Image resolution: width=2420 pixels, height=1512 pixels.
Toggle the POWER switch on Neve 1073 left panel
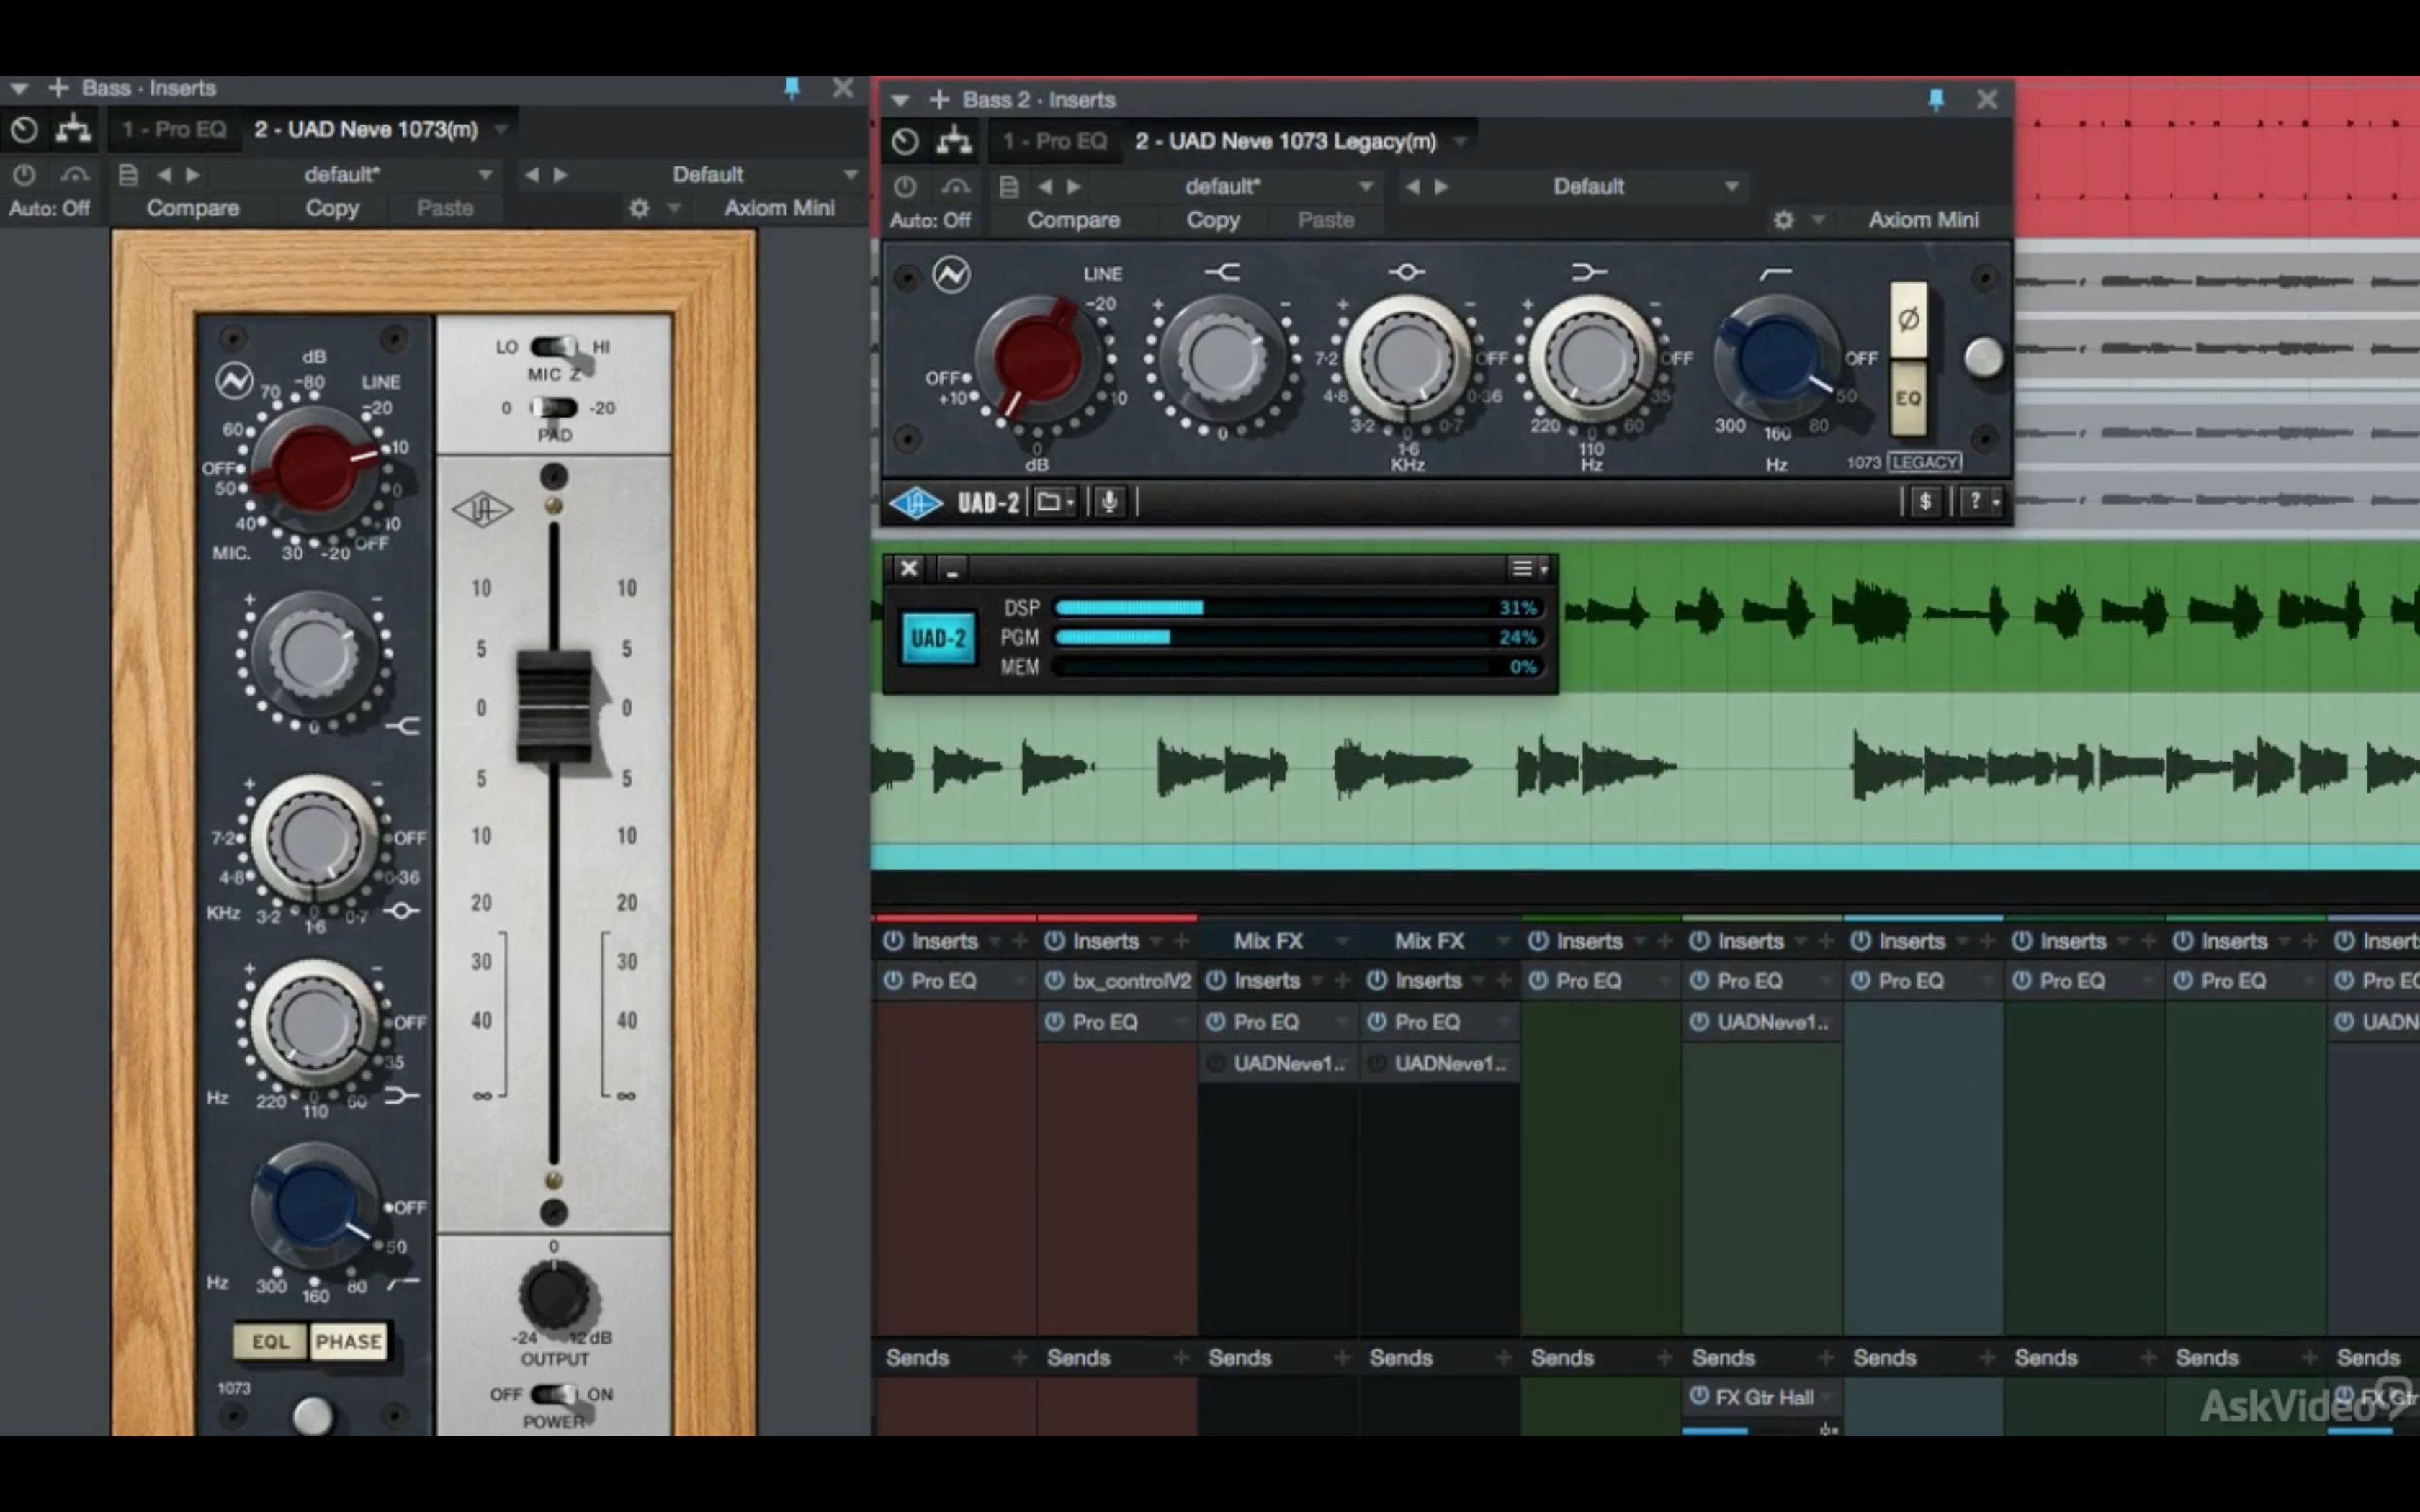pyautogui.click(x=554, y=1393)
